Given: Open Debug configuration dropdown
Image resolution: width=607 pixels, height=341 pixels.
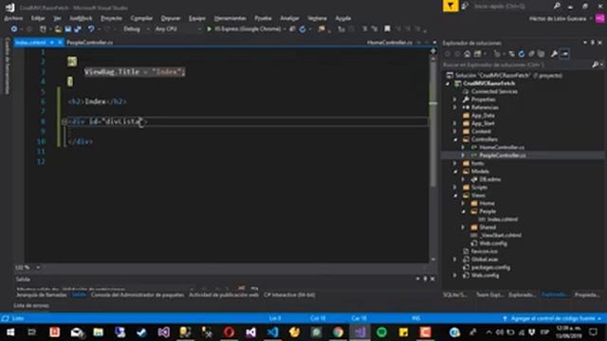Looking at the screenshot, I should coord(137,29).
